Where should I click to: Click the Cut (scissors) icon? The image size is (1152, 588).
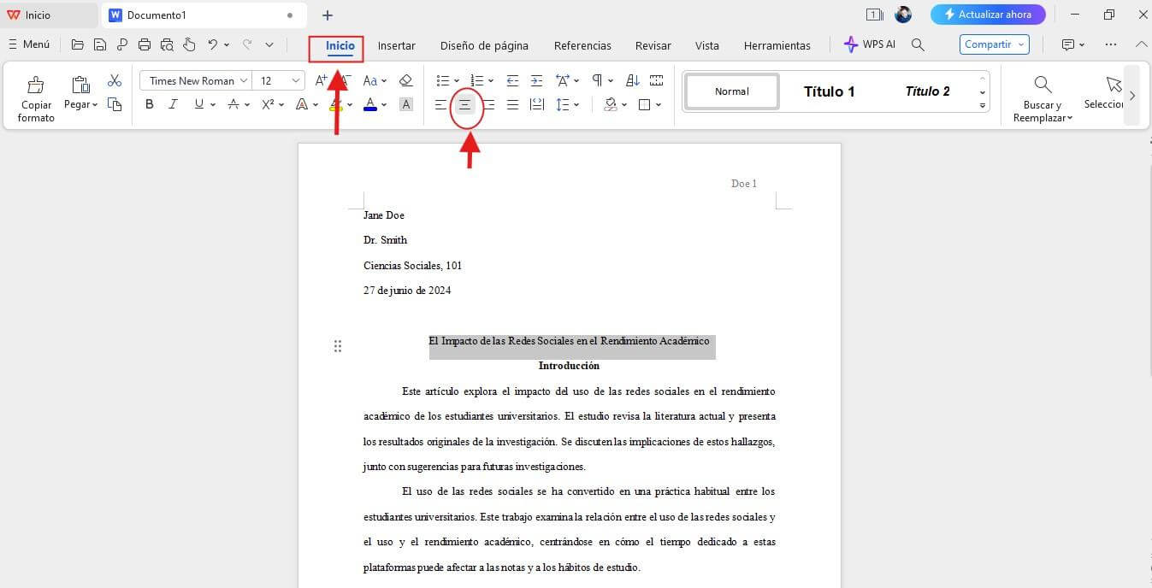[x=115, y=79]
